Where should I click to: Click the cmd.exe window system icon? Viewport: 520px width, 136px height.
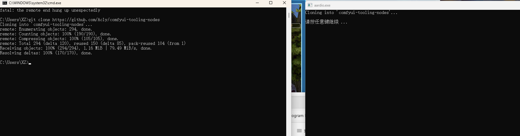point(5,3)
